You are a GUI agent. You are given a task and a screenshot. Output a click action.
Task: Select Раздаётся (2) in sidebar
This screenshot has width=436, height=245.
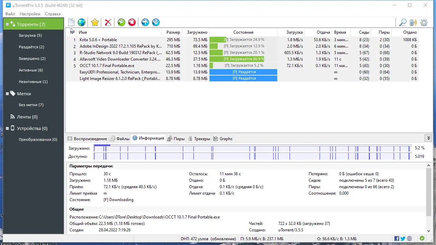click(x=32, y=47)
